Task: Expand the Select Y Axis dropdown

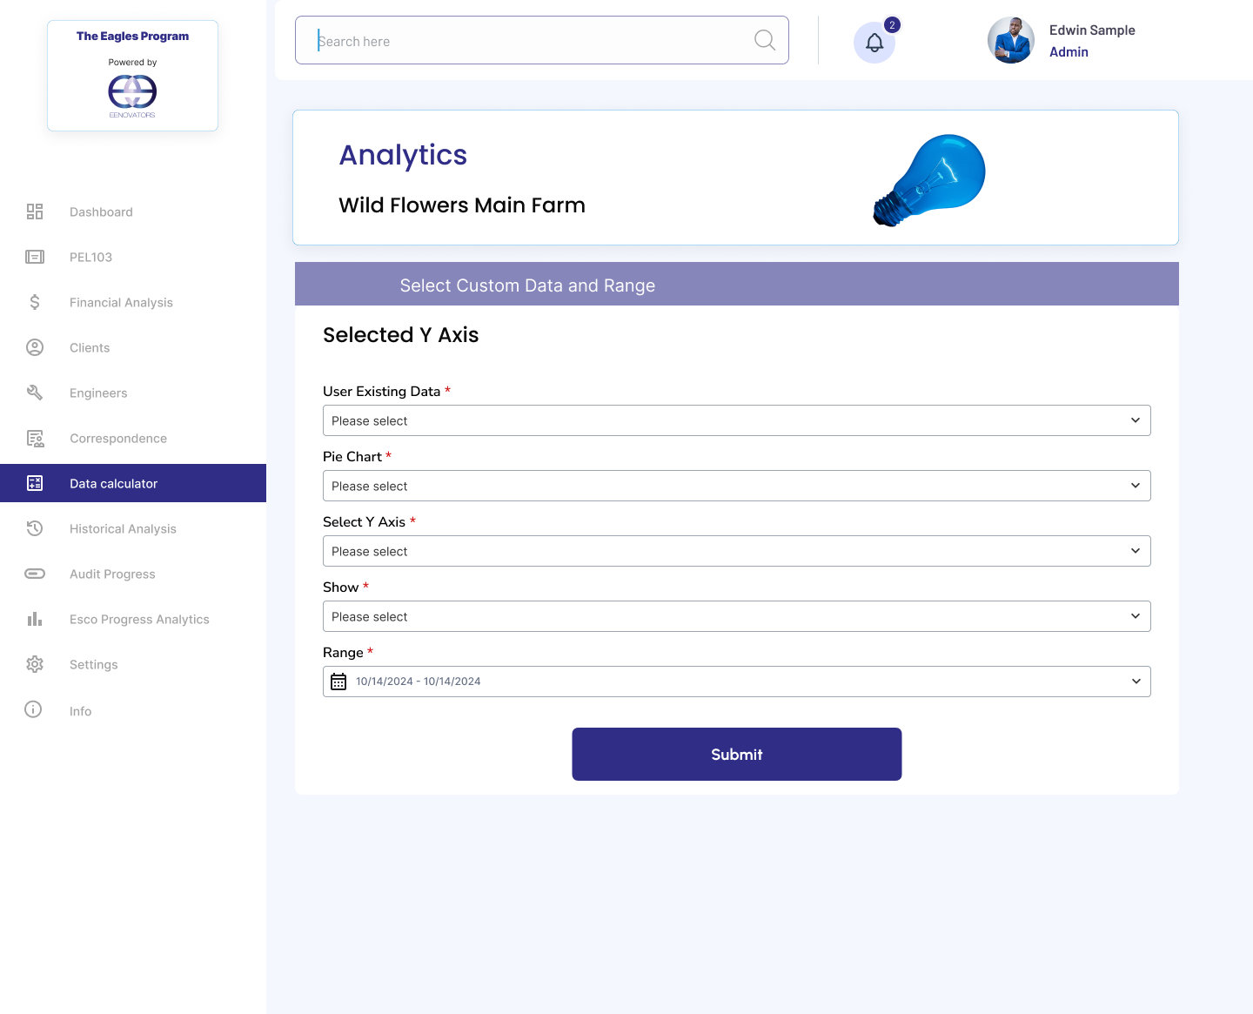Action: click(736, 551)
